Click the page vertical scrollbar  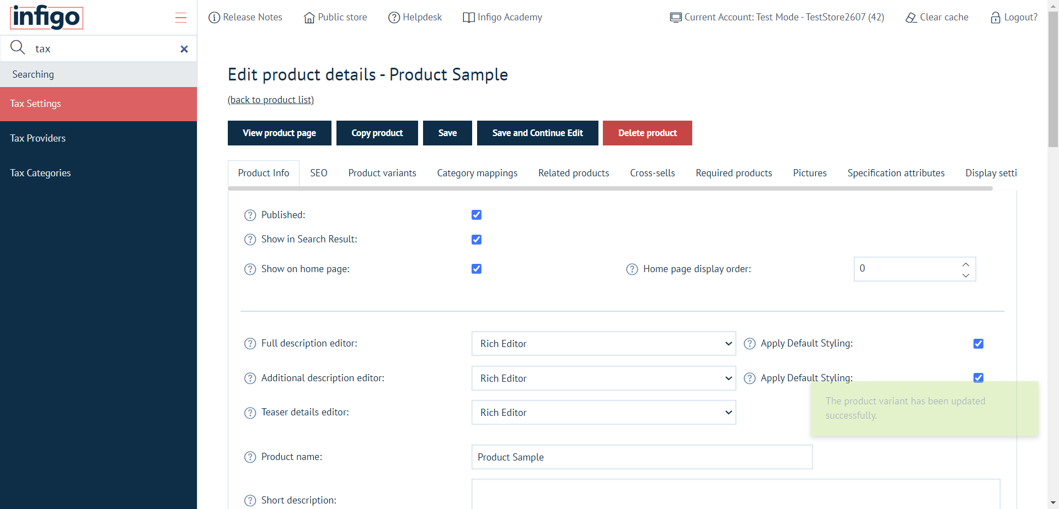(1053, 80)
